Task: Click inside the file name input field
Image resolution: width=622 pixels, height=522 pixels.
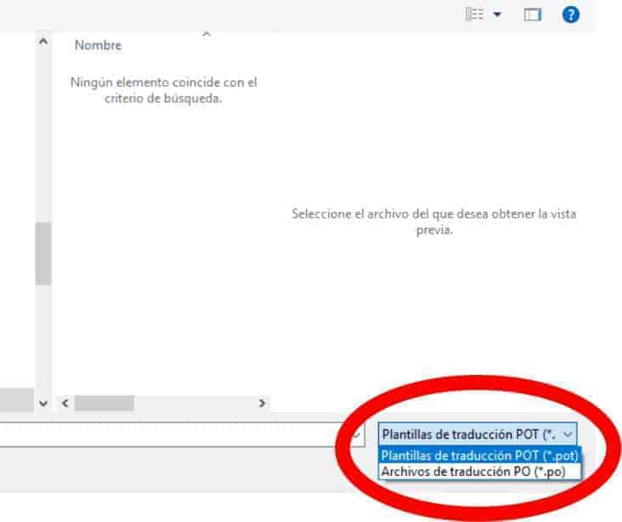Action: [174, 434]
